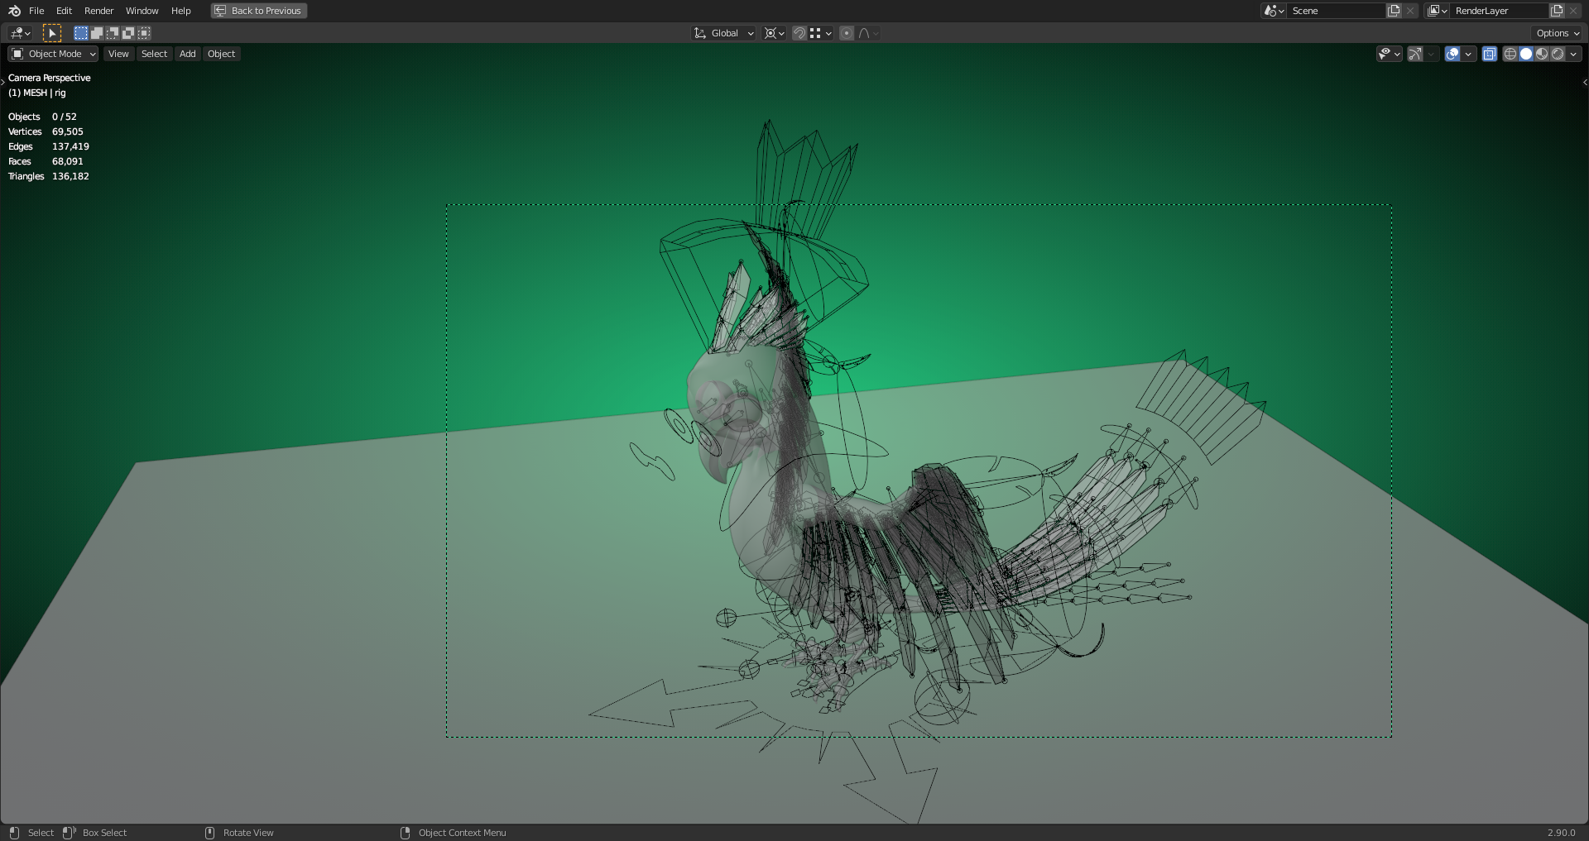Toggle X-Ray viewport mode
Viewport: 1589px width, 841px height.
point(1489,54)
